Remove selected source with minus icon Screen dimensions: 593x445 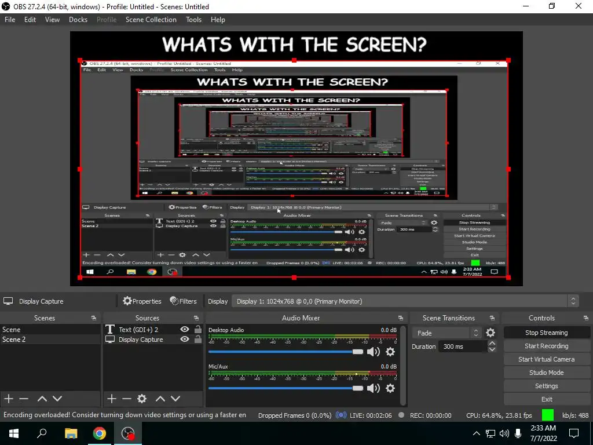pyautogui.click(x=127, y=399)
